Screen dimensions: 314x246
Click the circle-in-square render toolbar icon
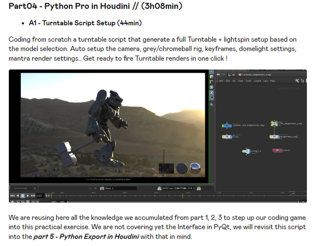(x=211, y=87)
